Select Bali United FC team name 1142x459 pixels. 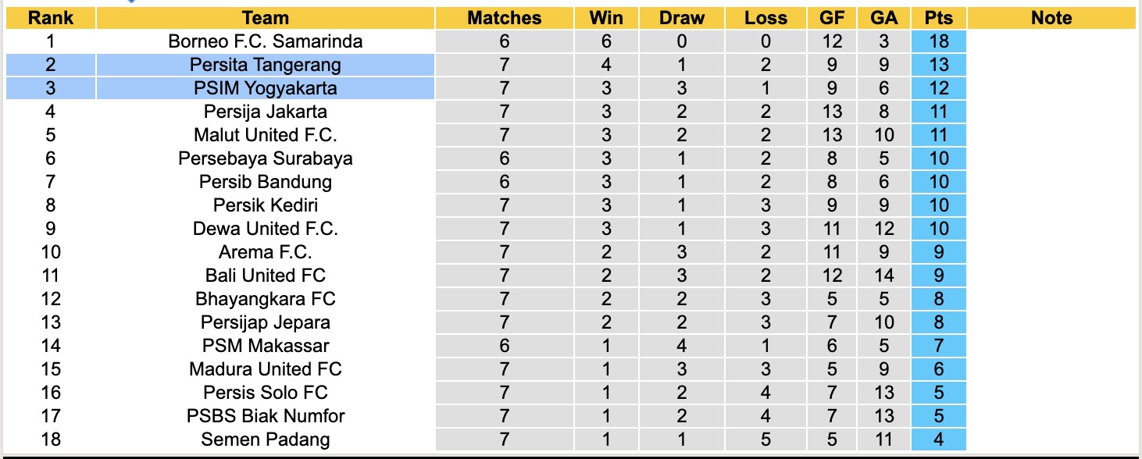coord(266,276)
